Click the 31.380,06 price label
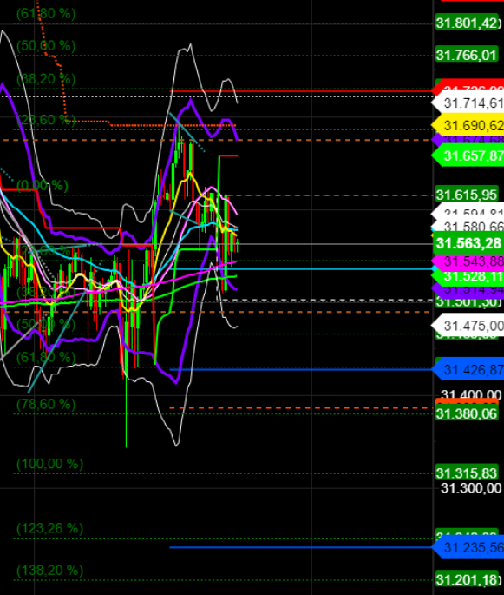Viewport: 504px width, 595px height. (467, 413)
